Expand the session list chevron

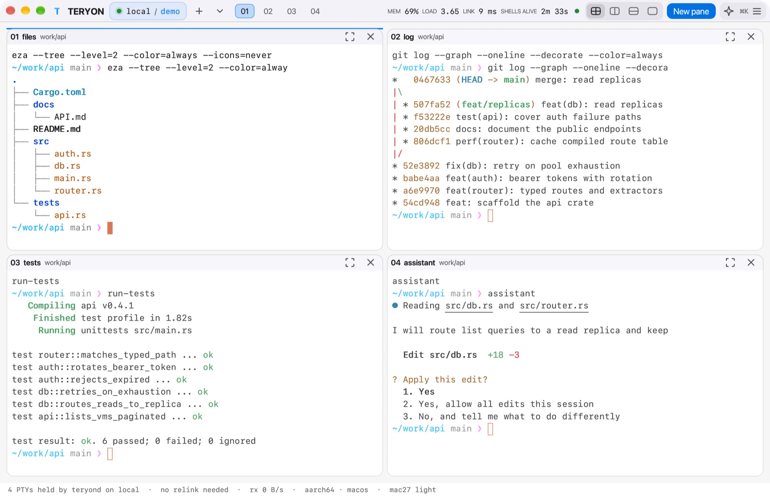pyautogui.click(x=220, y=11)
